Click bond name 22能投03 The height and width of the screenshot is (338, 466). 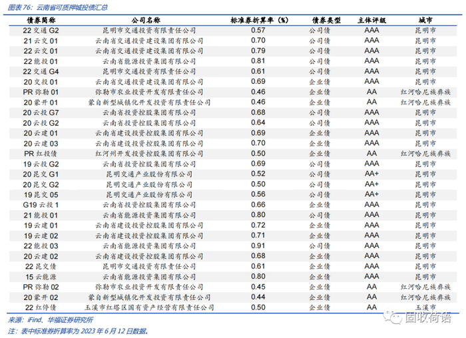41,246
